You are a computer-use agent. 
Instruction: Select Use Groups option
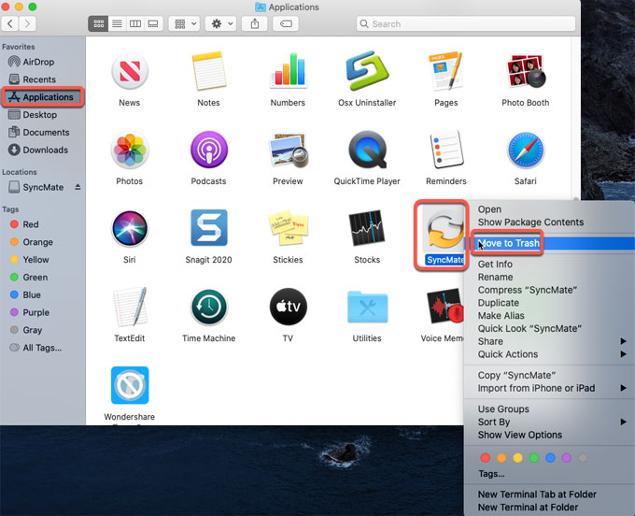pyautogui.click(x=549, y=409)
